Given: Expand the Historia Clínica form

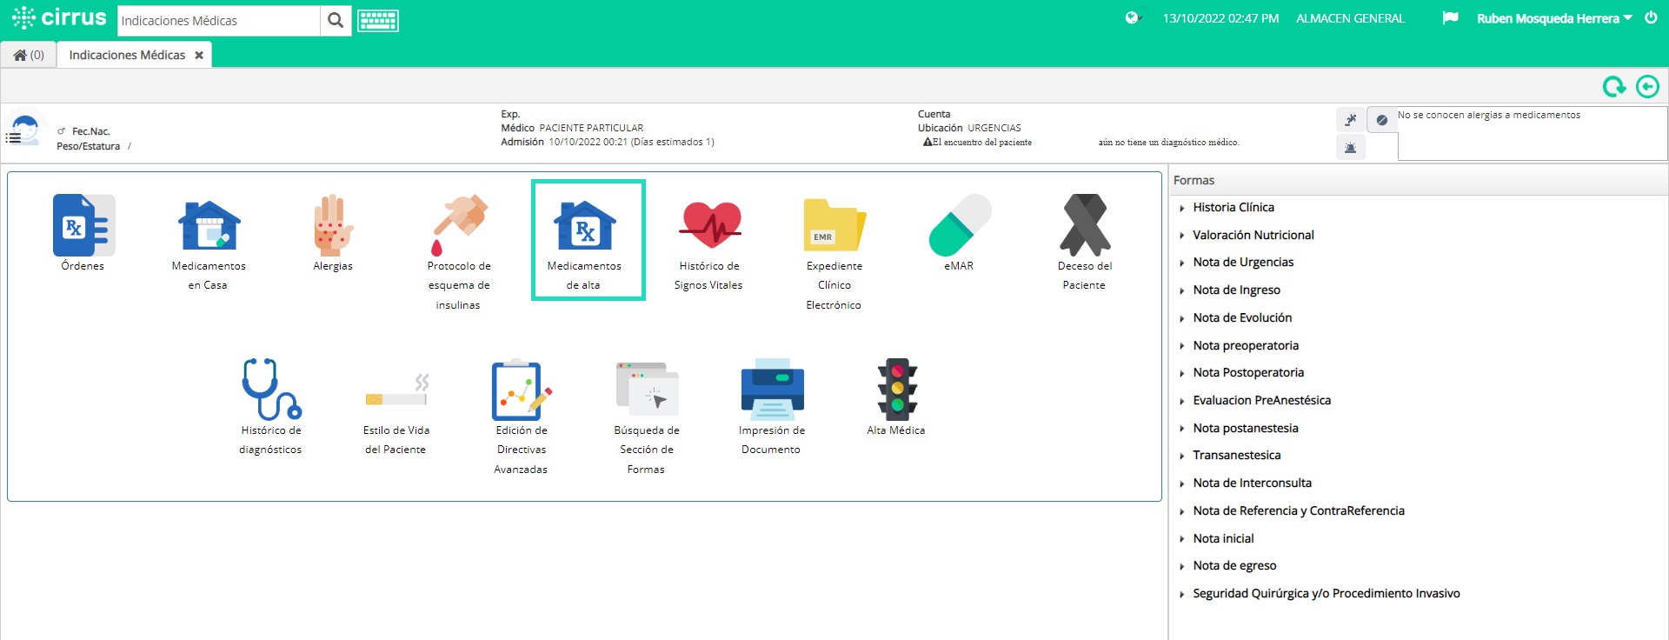Looking at the screenshot, I should point(1233,208).
